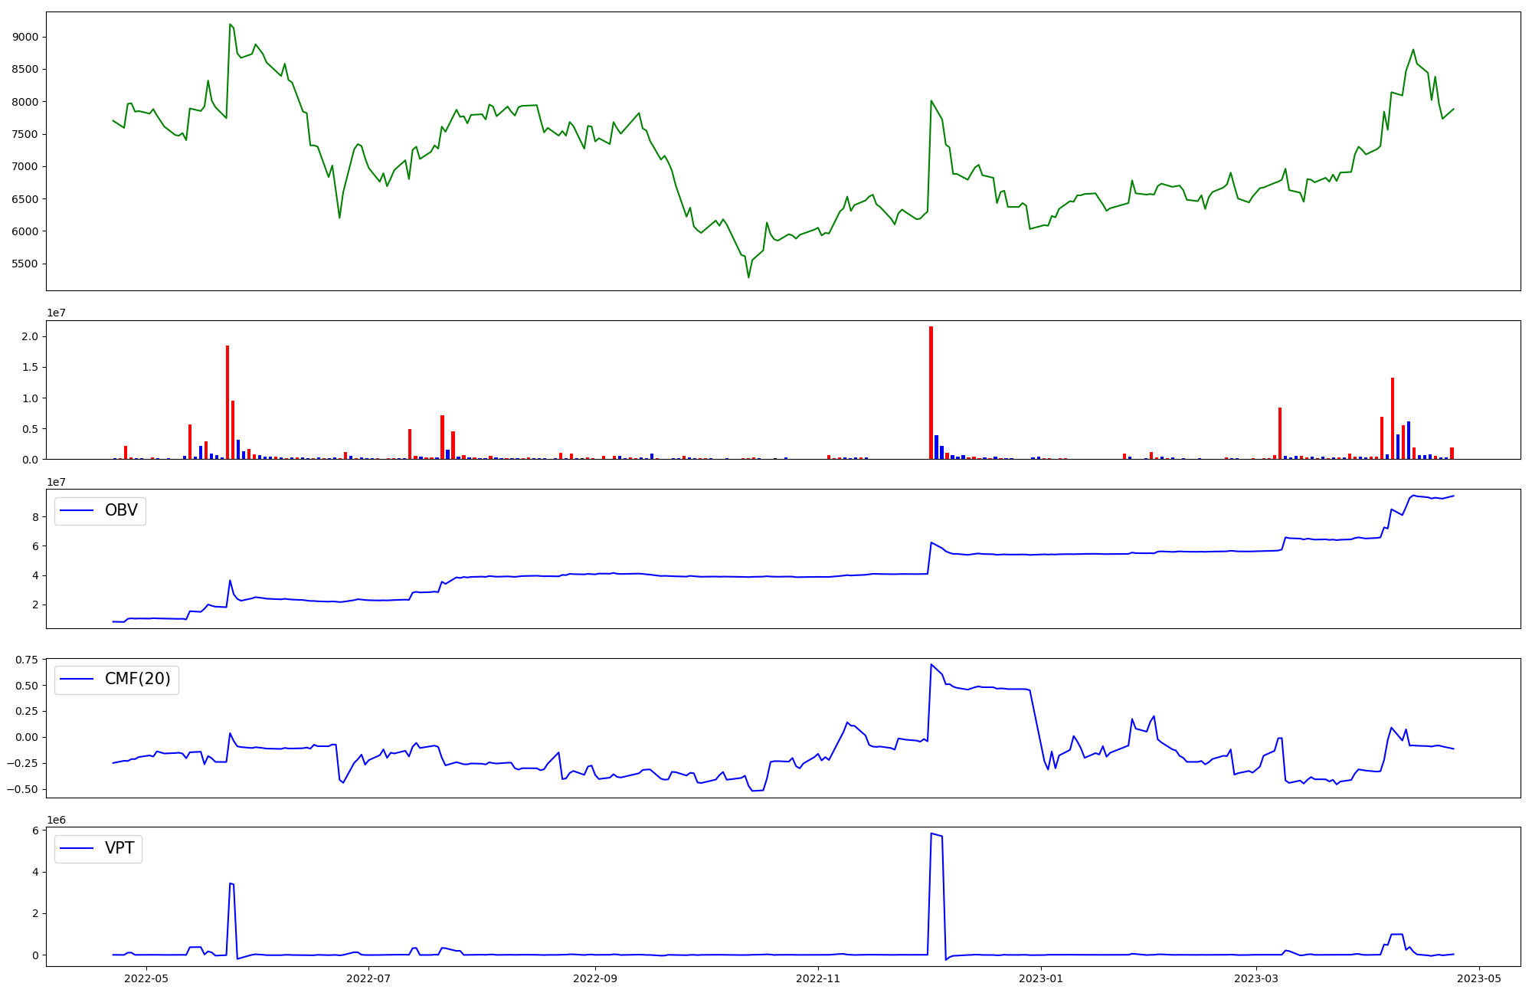Viewport: 1532px width, 996px height.
Task: Click the blue line swatch in OBV legend
Action: click(x=77, y=511)
